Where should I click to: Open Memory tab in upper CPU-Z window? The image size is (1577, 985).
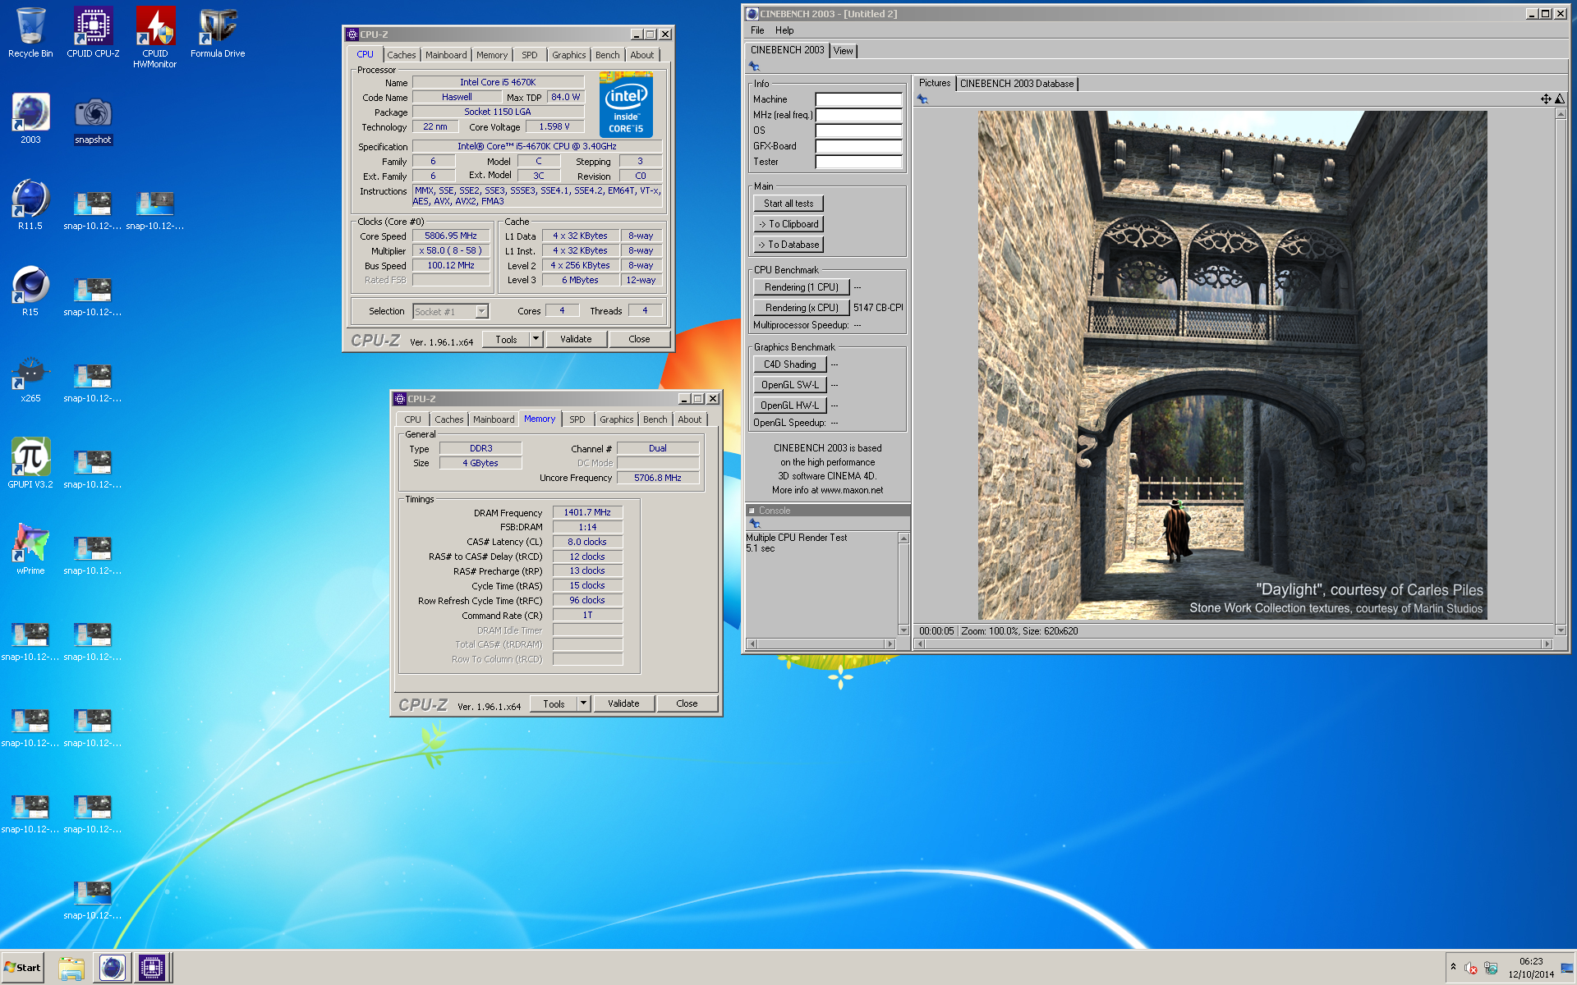(x=492, y=55)
